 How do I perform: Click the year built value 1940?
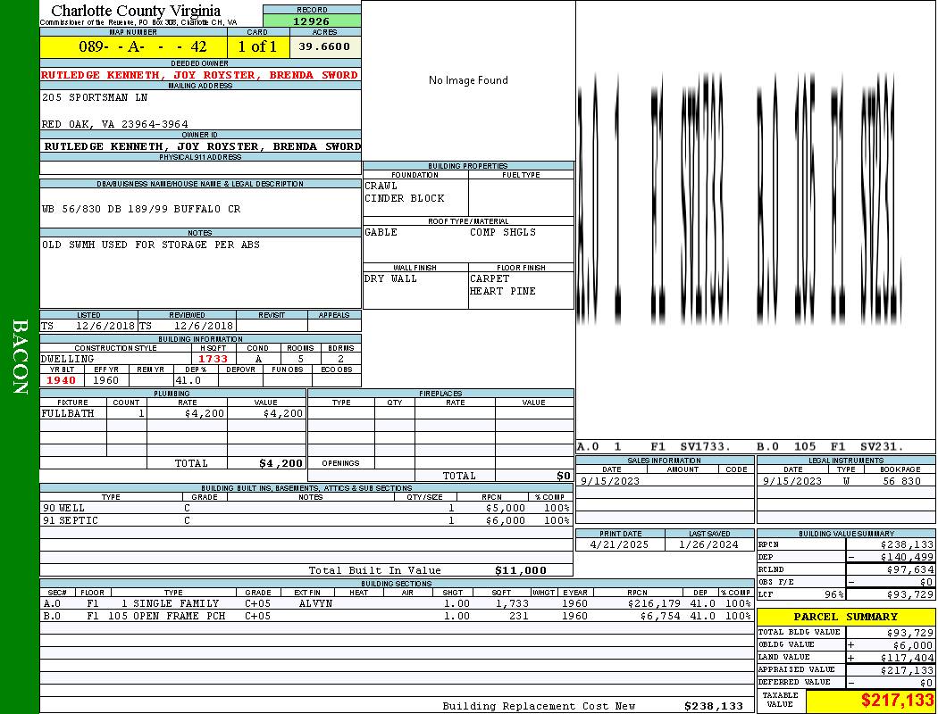tap(62, 380)
